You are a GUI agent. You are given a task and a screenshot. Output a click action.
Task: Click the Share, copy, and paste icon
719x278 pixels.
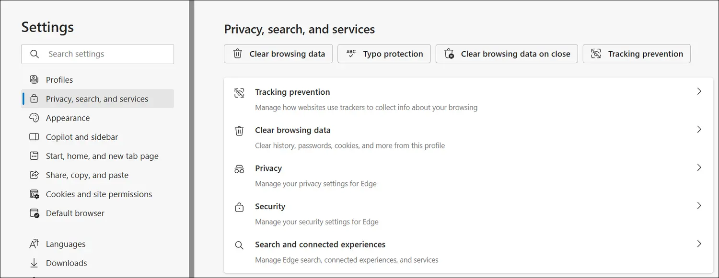pyautogui.click(x=34, y=175)
